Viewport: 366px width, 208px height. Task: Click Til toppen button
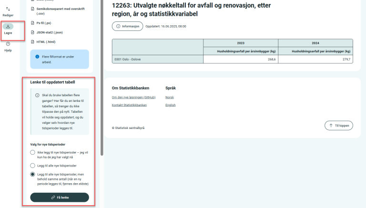coord(339,126)
